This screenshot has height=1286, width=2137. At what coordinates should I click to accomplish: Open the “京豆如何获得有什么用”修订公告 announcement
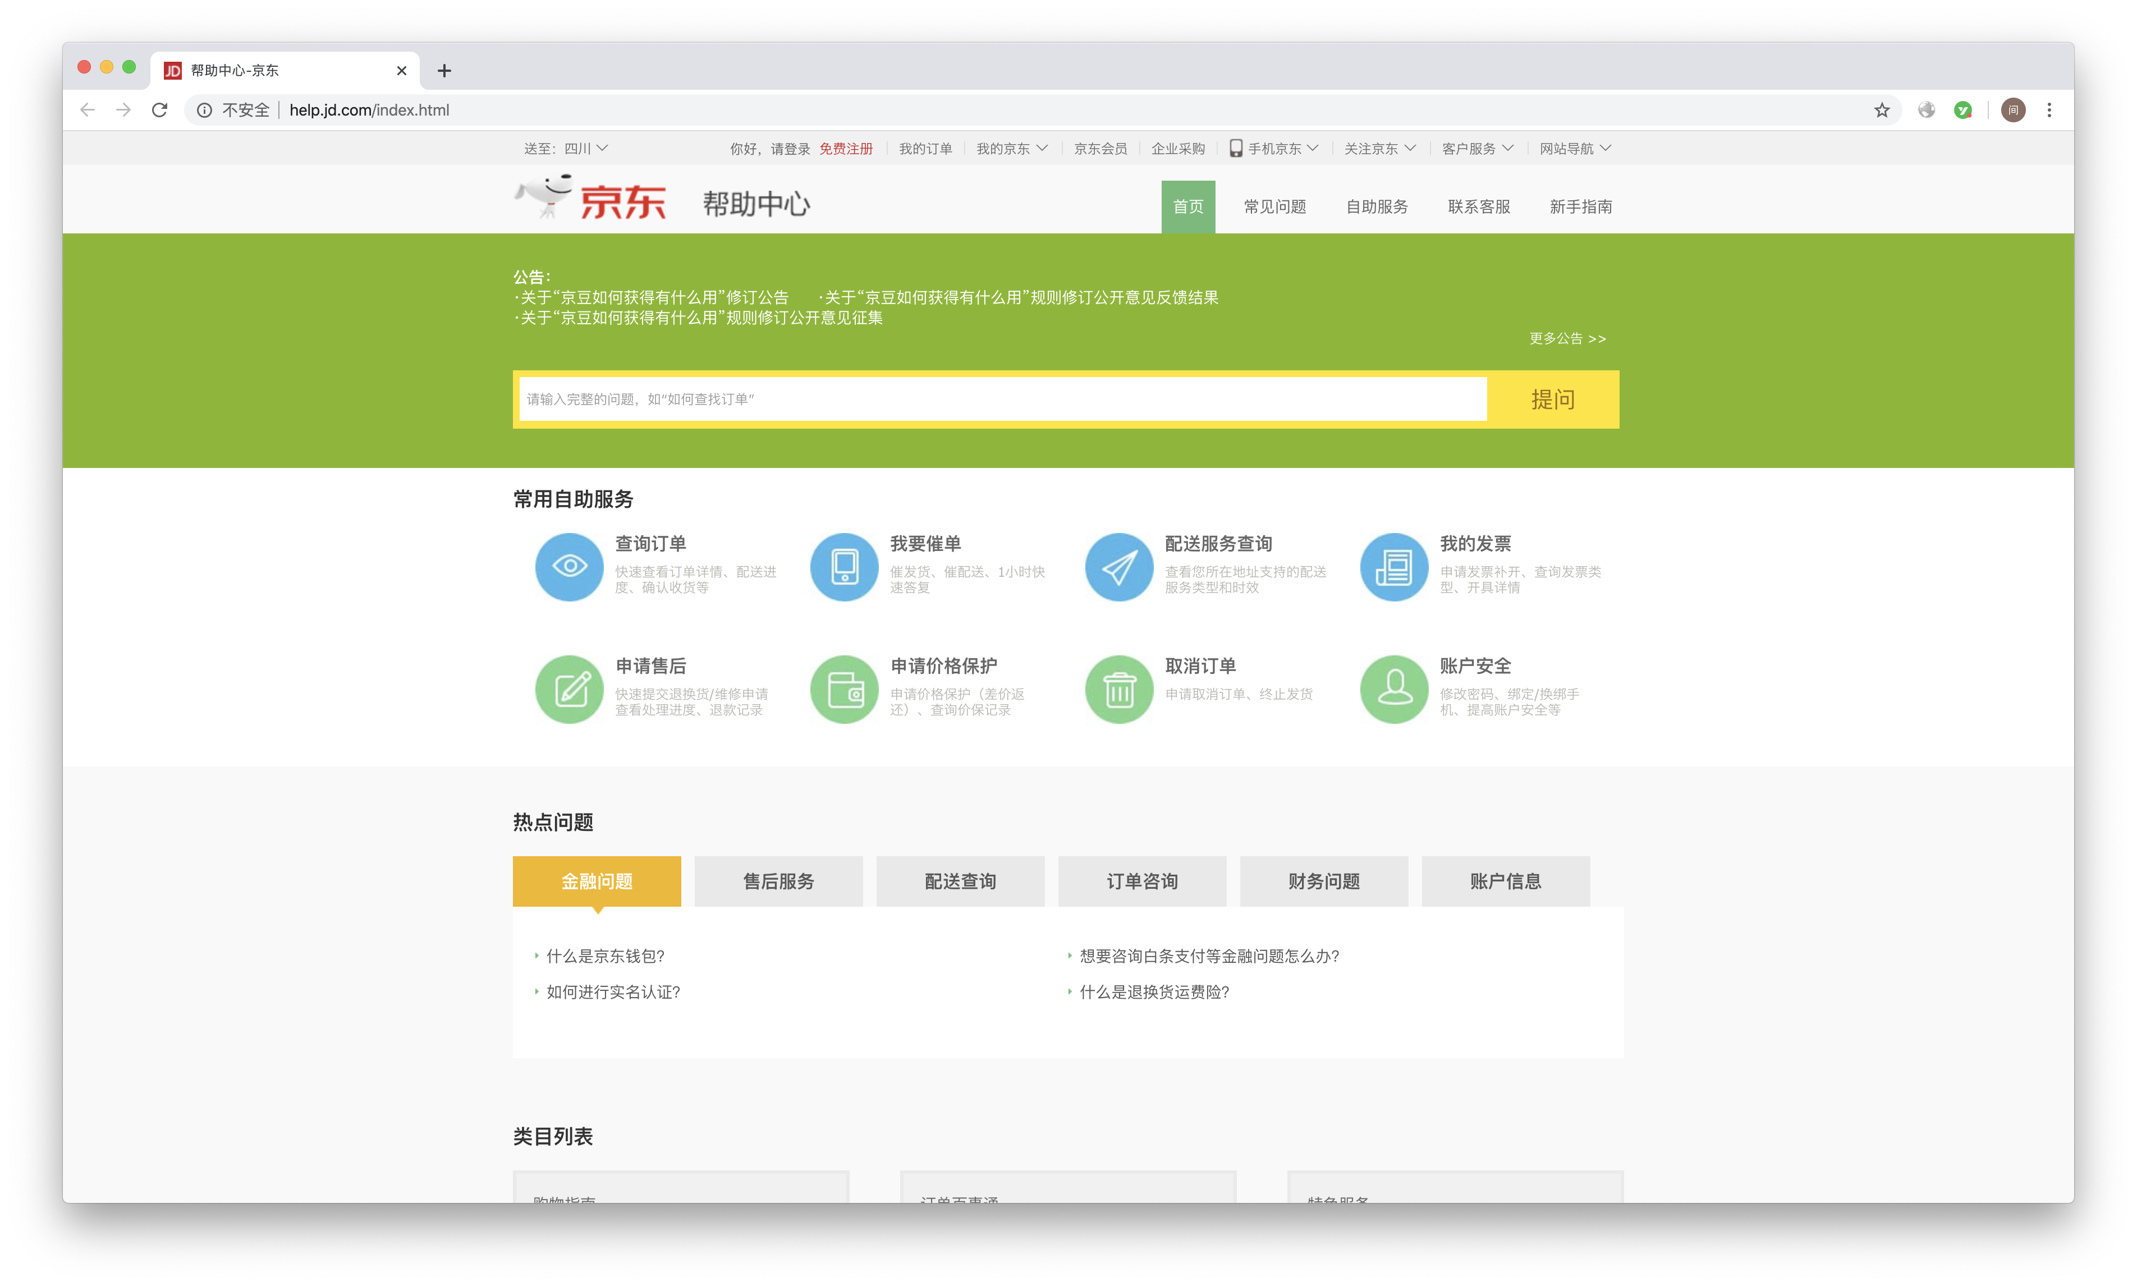pos(654,297)
